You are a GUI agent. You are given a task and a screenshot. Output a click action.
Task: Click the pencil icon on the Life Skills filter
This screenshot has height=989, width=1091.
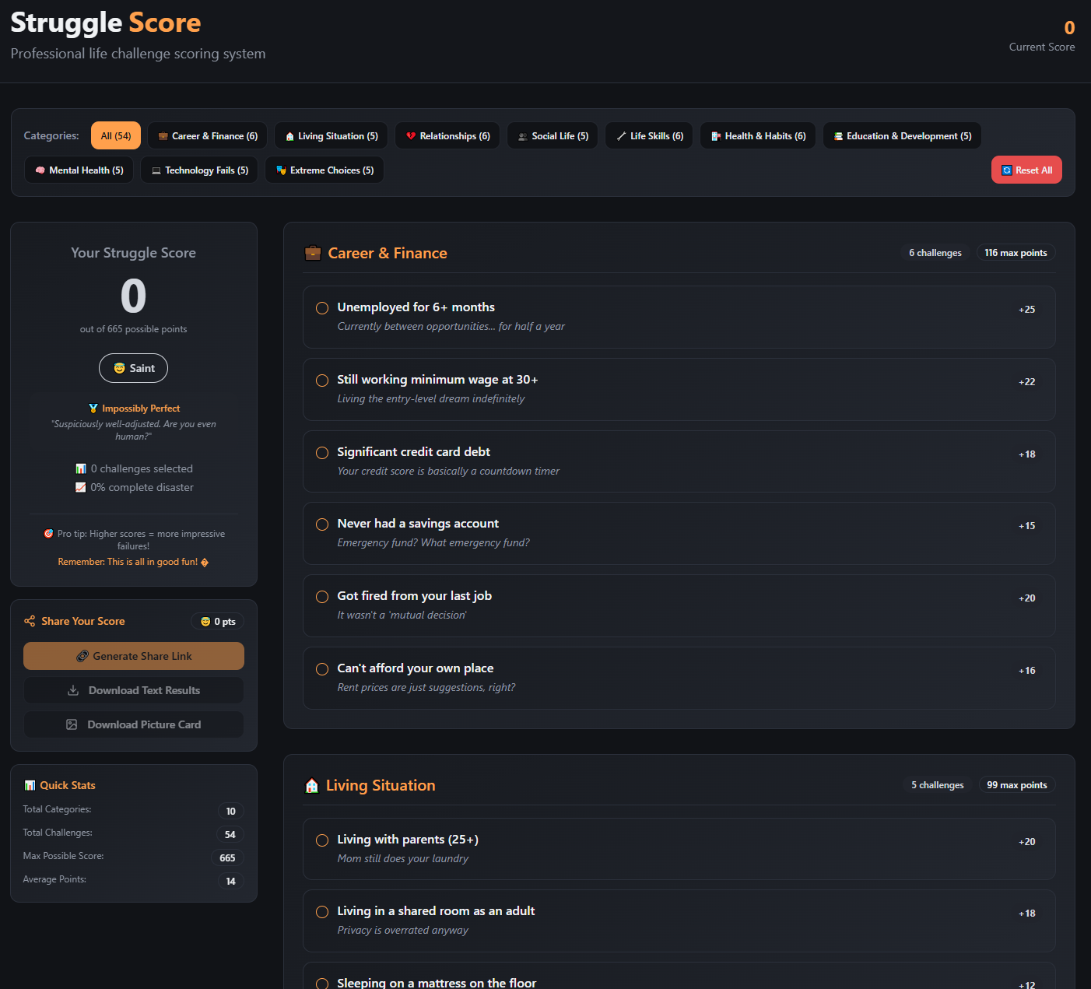tap(621, 135)
